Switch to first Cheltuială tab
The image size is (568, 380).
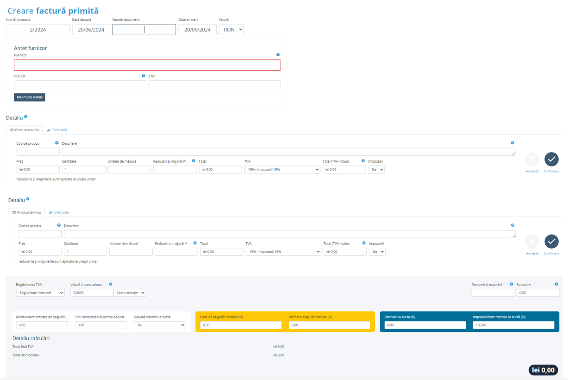pos(57,130)
